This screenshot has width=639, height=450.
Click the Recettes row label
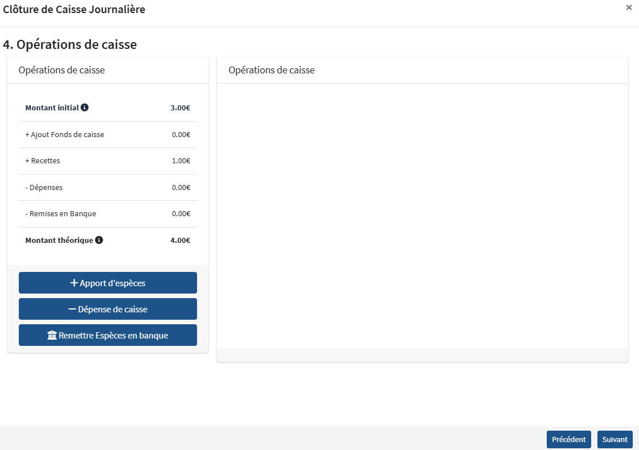click(43, 161)
